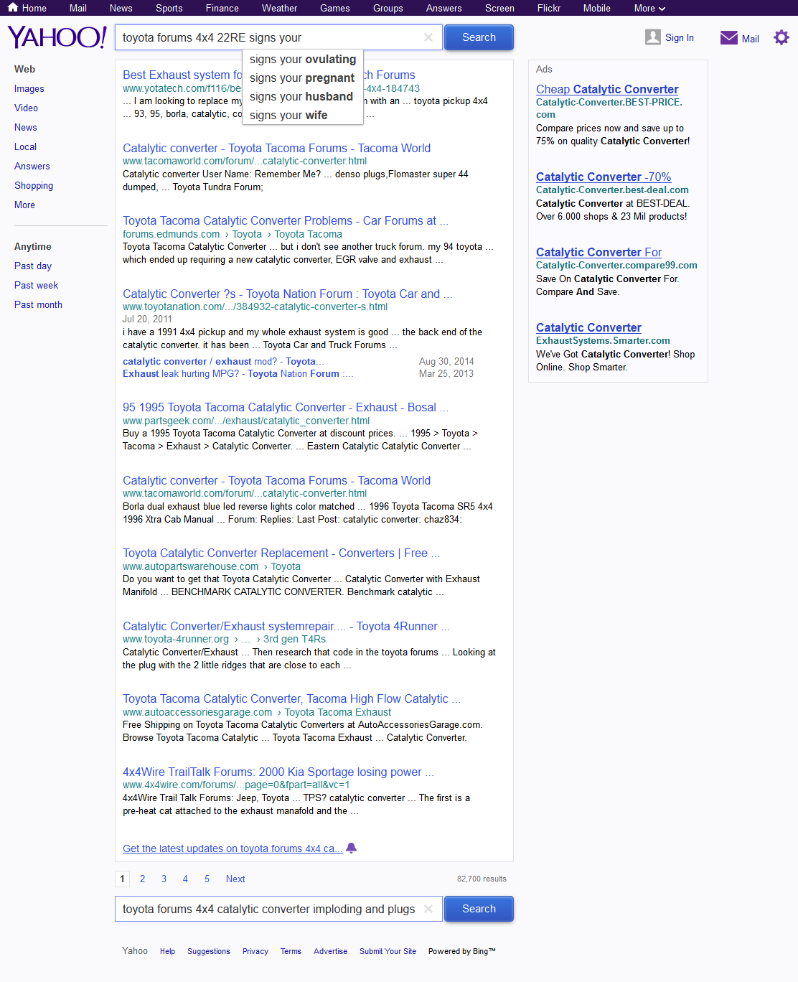Go to results page 2
This screenshot has width=798, height=982.
coord(143,879)
